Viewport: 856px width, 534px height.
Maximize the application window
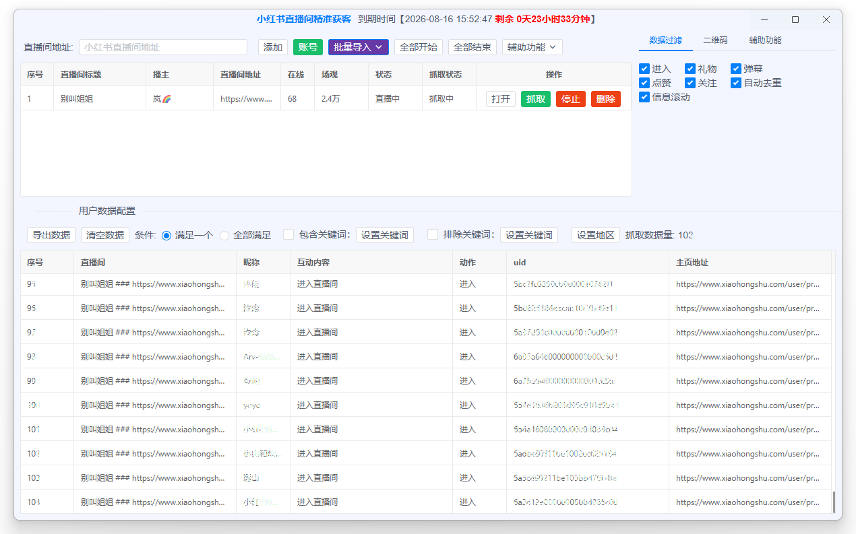[x=795, y=20]
